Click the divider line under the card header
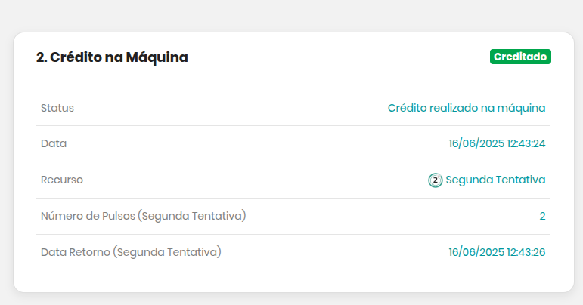 coord(293,75)
